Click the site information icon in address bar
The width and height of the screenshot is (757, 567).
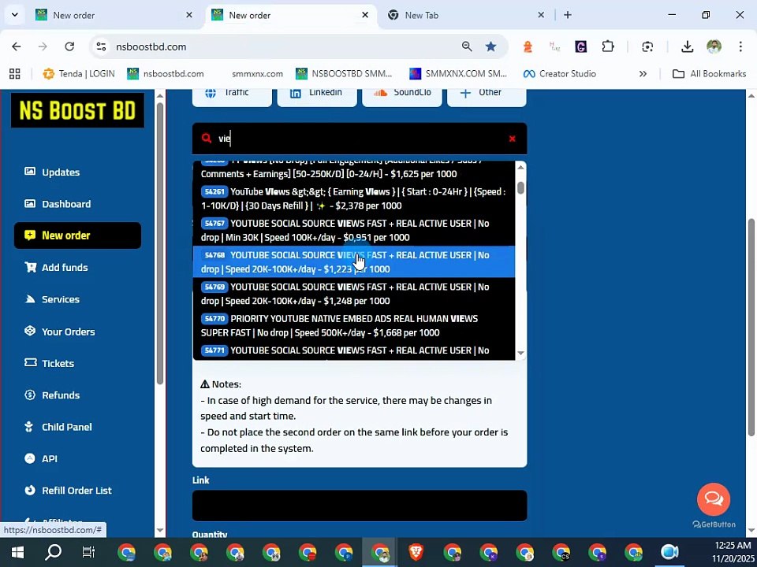coord(101,46)
